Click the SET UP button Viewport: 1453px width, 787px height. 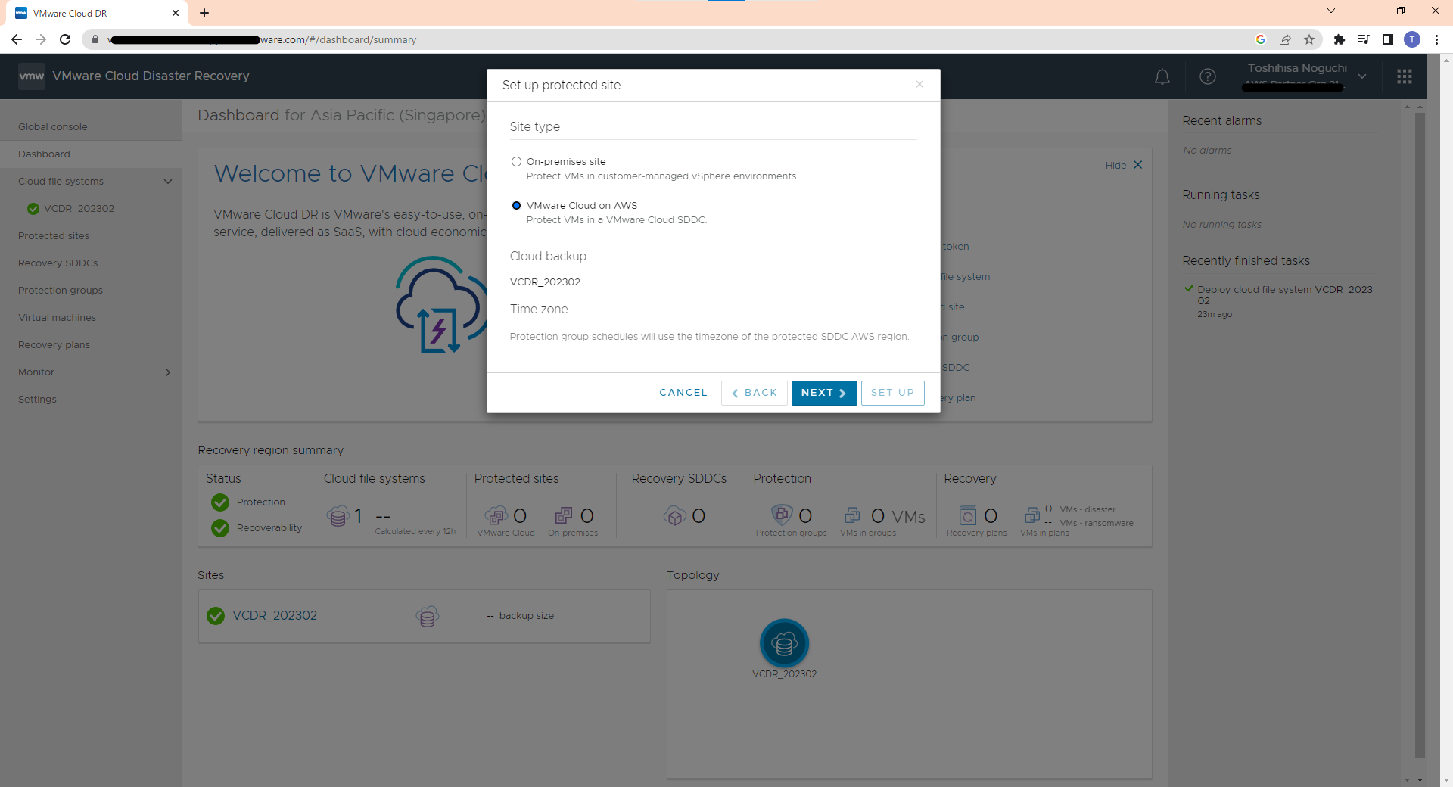coord(892,393)
